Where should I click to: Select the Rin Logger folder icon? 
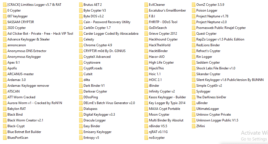coord(194,57)
